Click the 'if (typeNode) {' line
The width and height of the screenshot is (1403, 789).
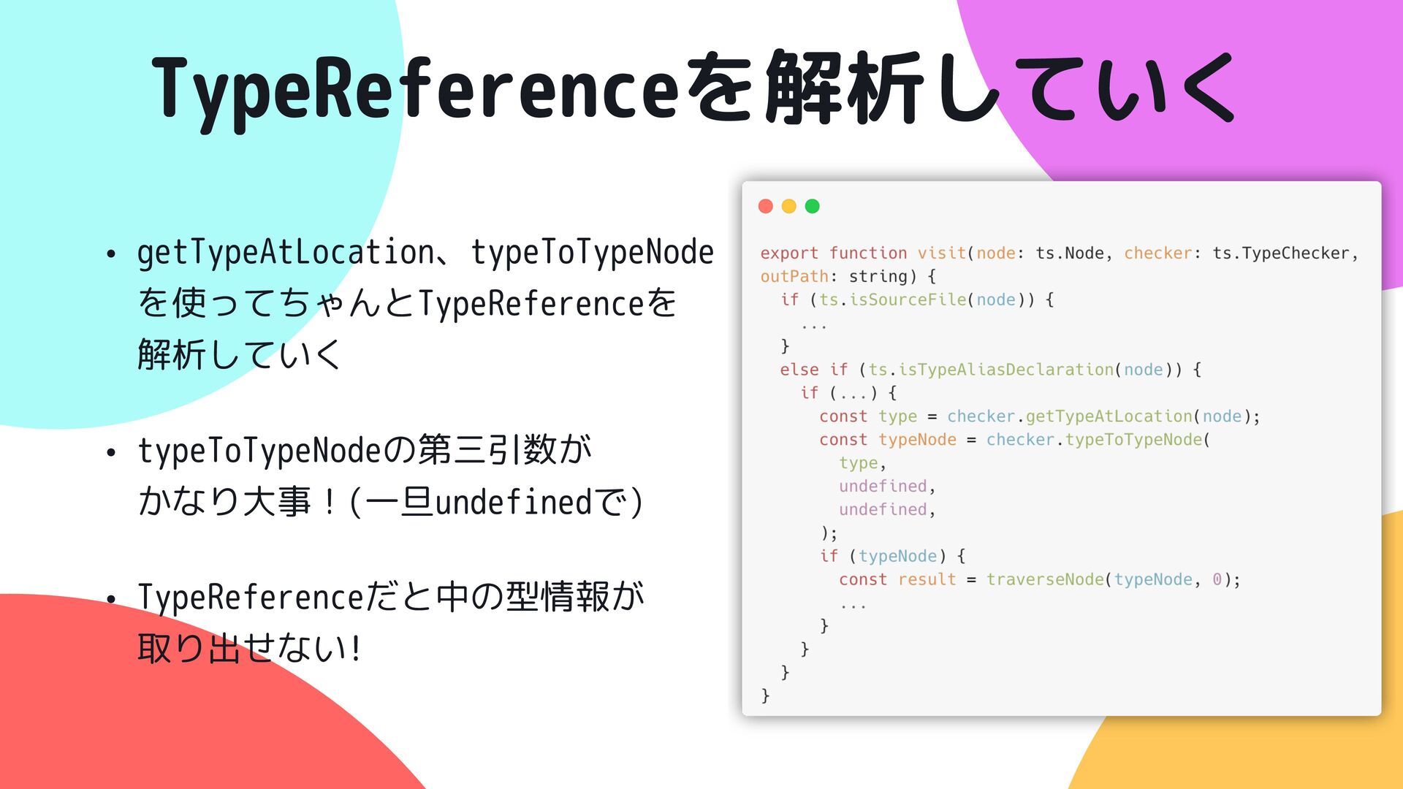tap(892, 557)
